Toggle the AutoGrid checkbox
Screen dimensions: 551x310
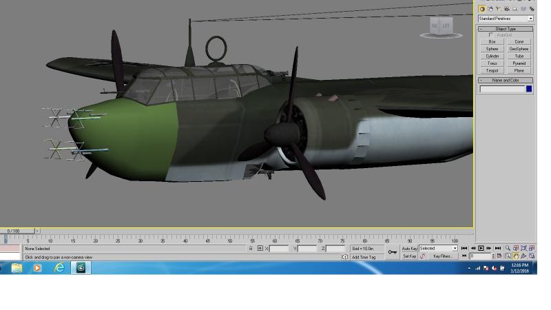[491, 35]
